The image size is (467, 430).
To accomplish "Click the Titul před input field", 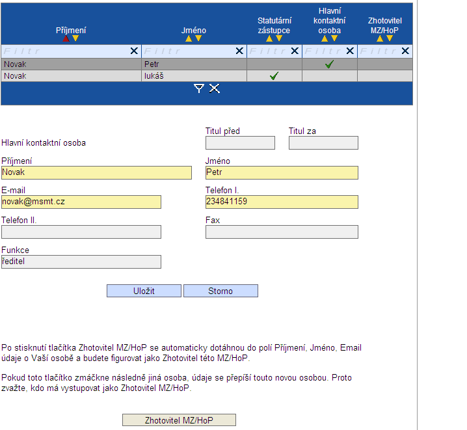I will click(x=240, y=143).
